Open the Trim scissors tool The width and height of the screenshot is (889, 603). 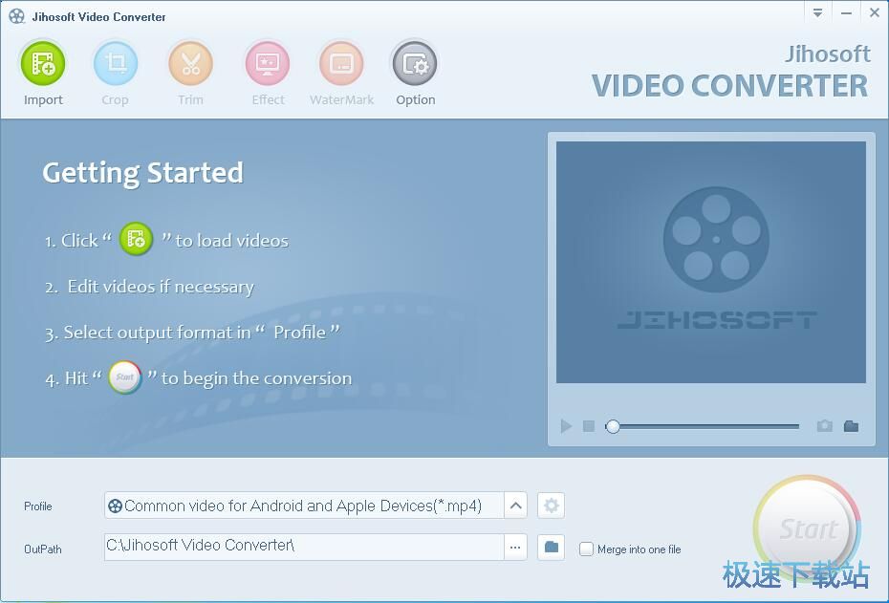pyautogui.click(x=190, y=63)
